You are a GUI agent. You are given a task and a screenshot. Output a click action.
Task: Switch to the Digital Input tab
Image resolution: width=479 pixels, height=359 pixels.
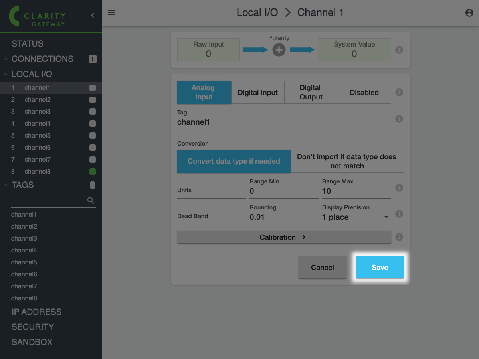[258, 93]
